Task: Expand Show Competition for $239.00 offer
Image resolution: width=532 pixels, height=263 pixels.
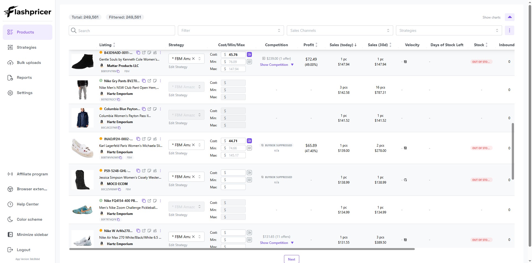Action: 277,65
